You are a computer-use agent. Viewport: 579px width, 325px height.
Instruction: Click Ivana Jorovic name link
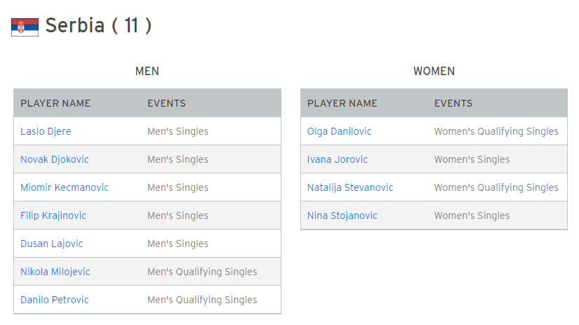click(x=337, y=159)
